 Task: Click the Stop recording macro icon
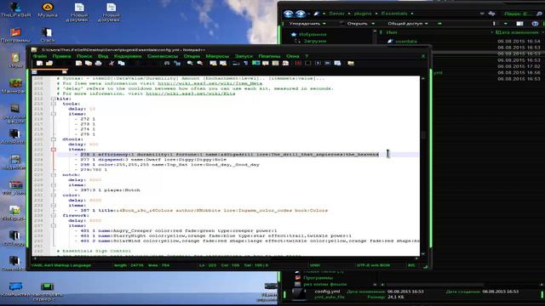pyautogui.click(x=308, y=63)
